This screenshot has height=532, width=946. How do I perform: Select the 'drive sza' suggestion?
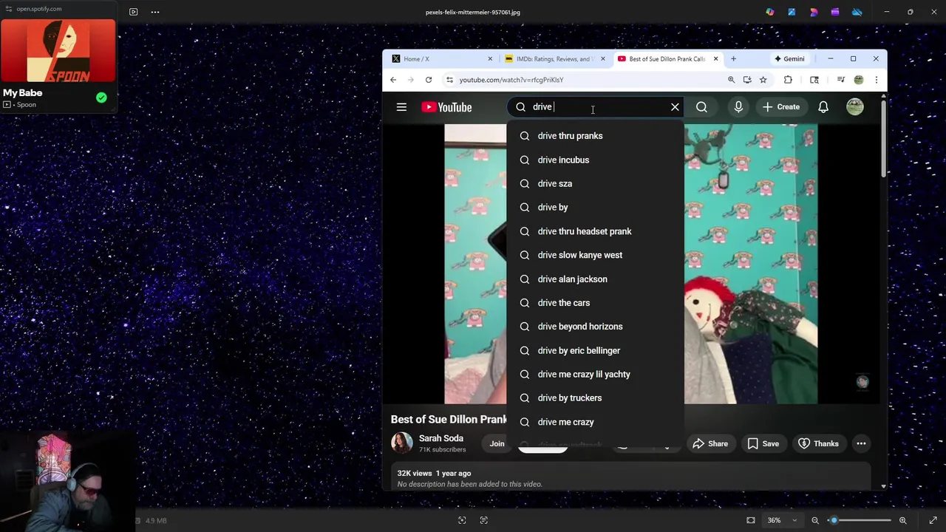pyautogui.click(x=596, y=183)
